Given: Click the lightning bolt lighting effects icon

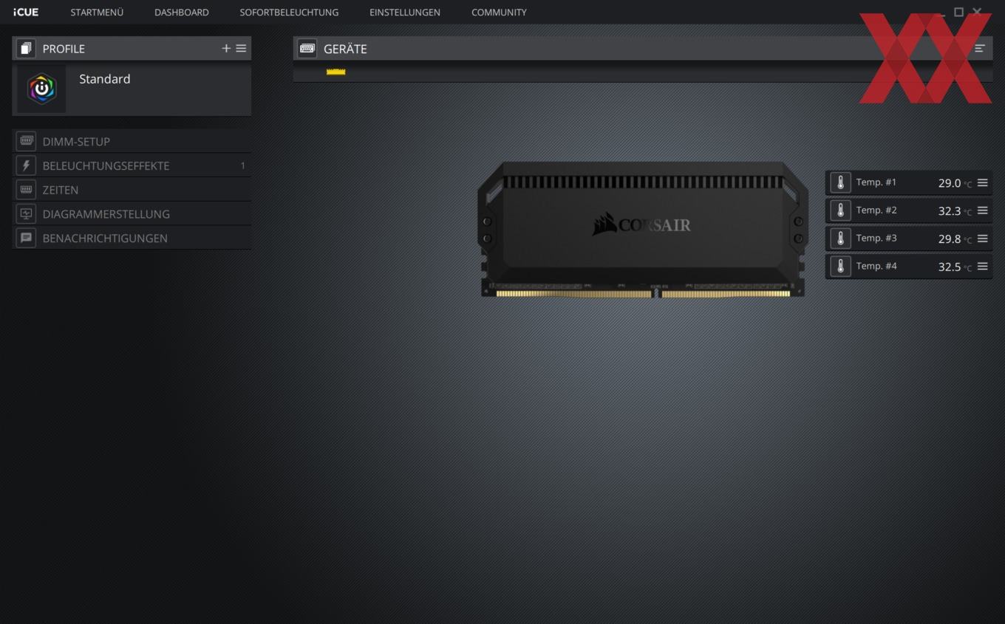Looking at the screenshot, I should tap(26, 165).
